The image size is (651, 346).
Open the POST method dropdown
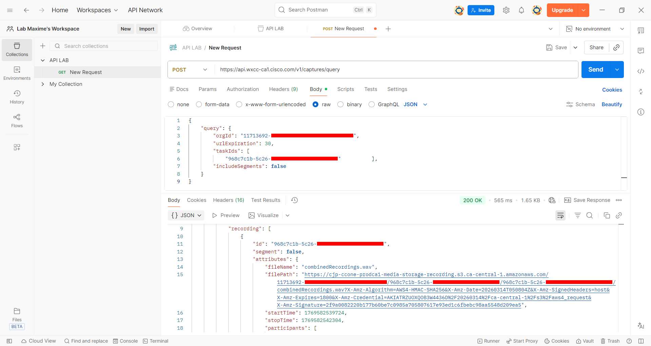point(190,70)
